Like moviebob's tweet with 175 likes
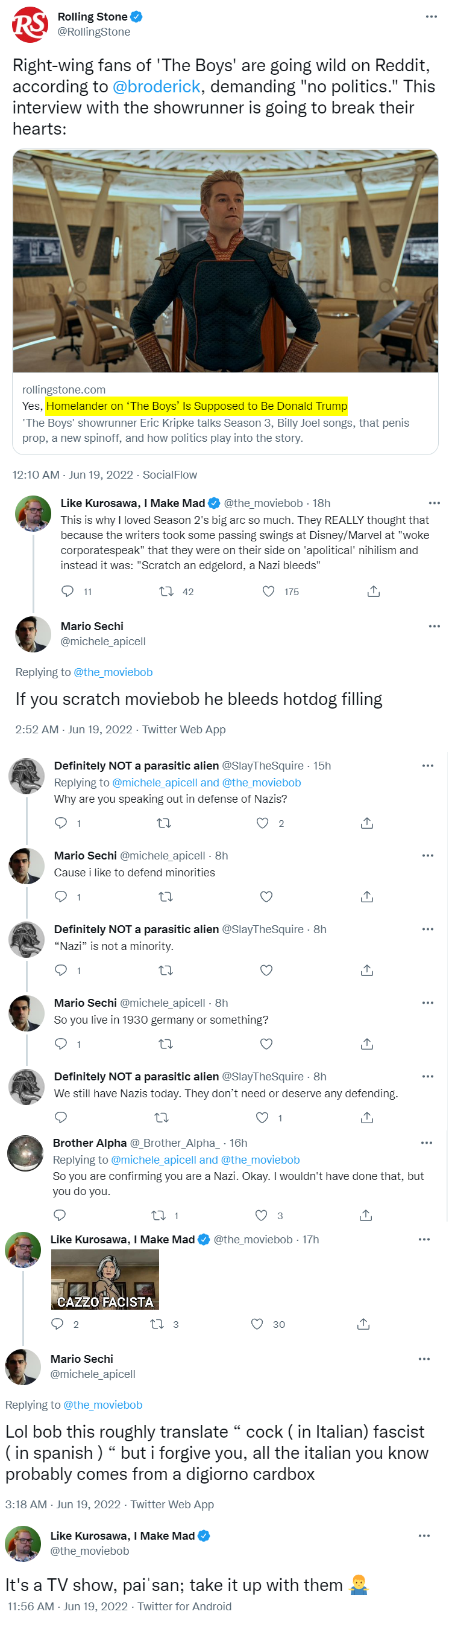 tap(268, 591)
